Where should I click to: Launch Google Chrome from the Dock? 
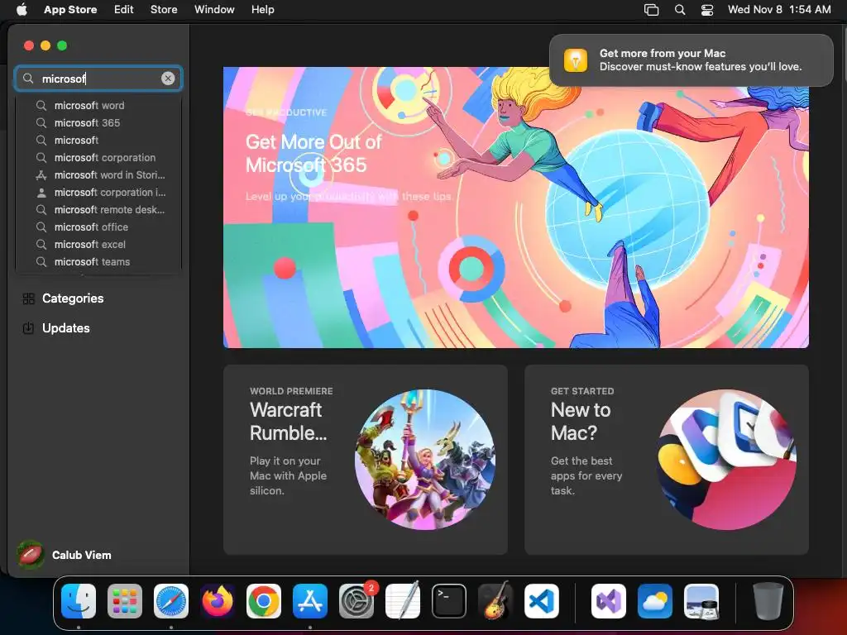[264, 601]
